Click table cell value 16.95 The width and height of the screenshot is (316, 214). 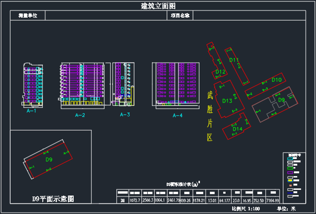tap(247, 200)
